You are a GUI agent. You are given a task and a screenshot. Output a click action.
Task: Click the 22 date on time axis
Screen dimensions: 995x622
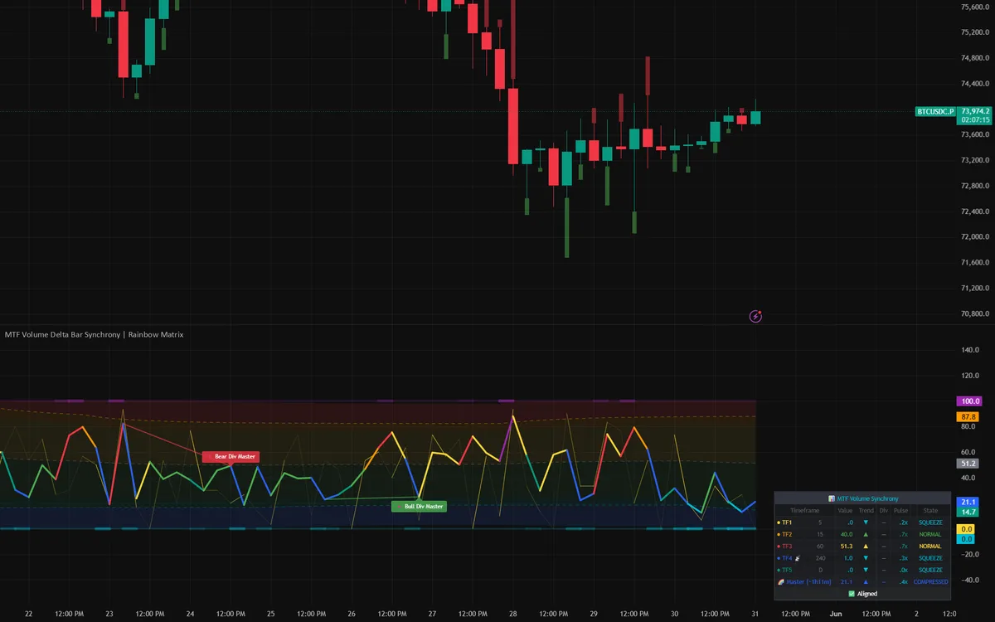(29, 614)
